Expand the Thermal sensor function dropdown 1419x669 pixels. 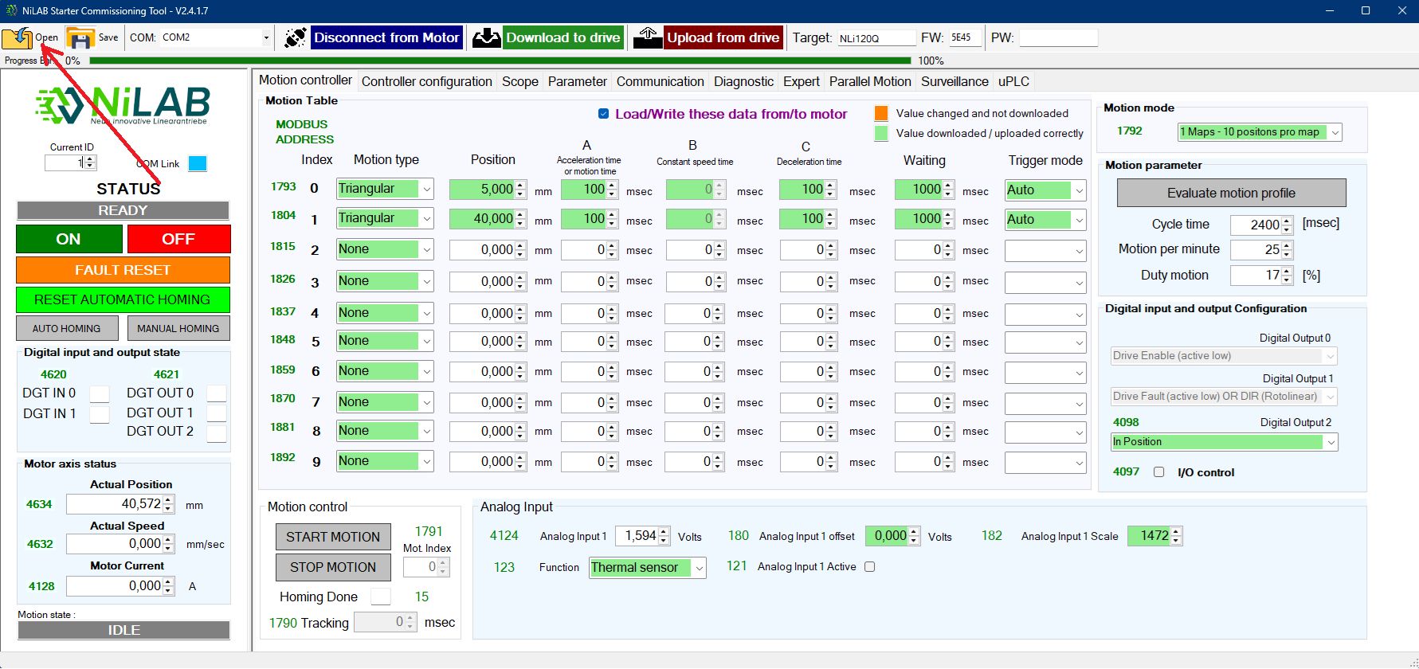(699, 568)
